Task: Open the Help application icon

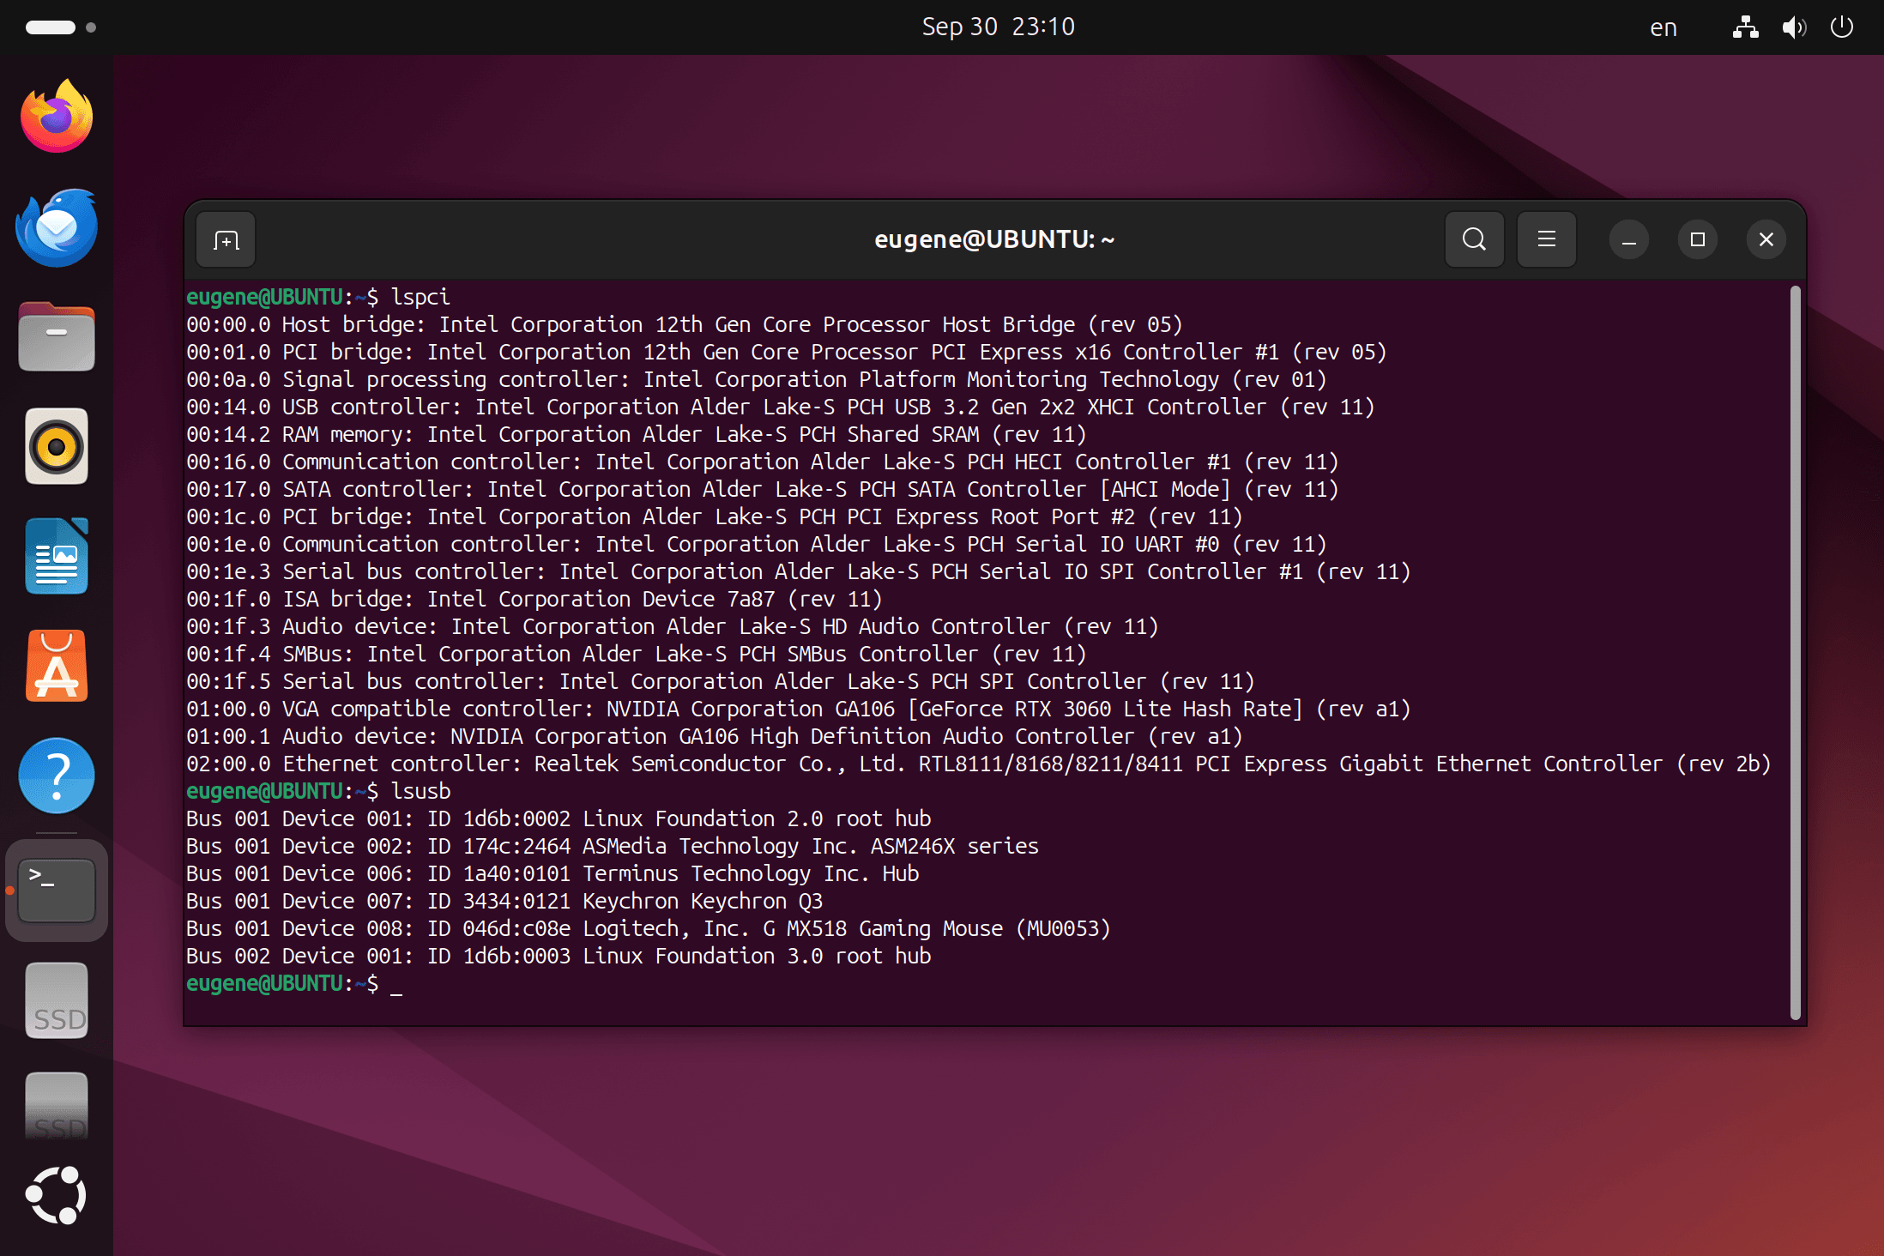Action: click(57, 776)
